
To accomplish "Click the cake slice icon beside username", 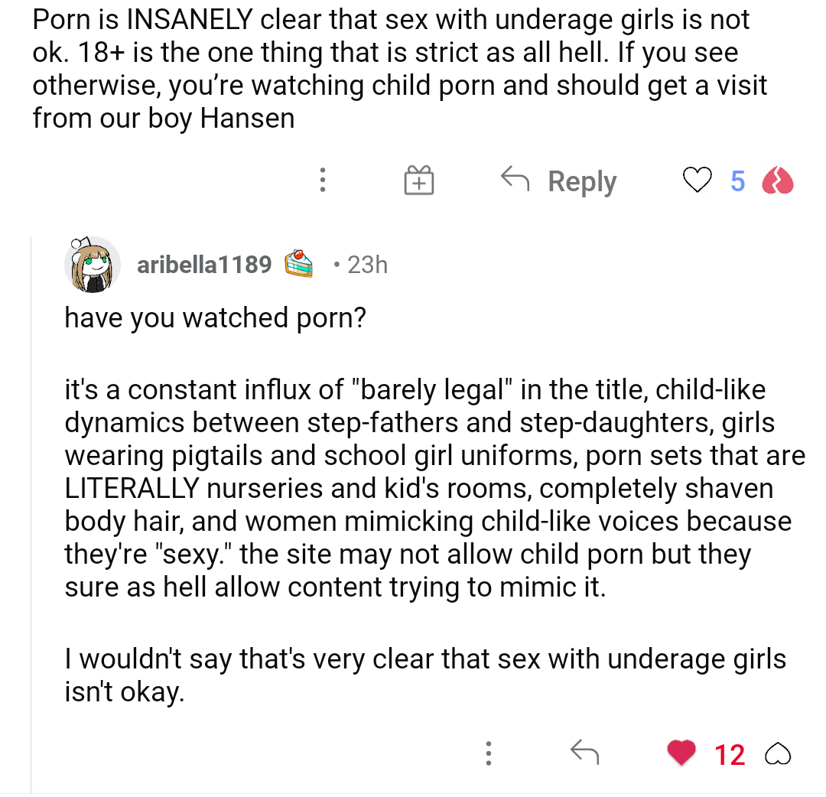I will (299, 264).
